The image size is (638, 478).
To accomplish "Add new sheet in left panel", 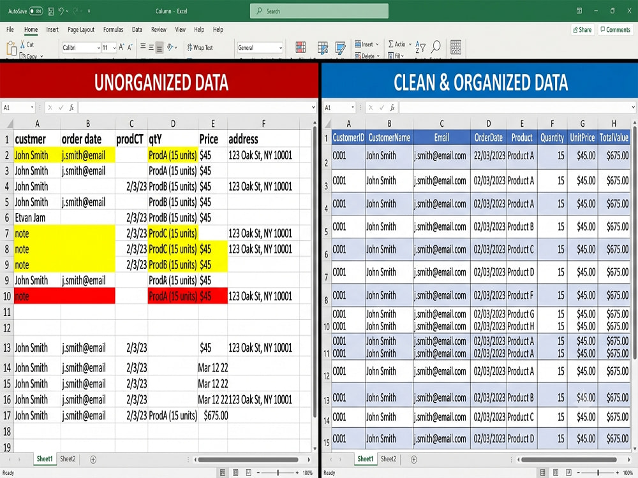I will (x=93, y=460).
